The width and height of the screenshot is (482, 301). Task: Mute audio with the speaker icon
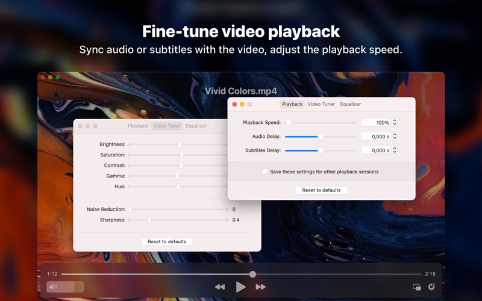53,287
